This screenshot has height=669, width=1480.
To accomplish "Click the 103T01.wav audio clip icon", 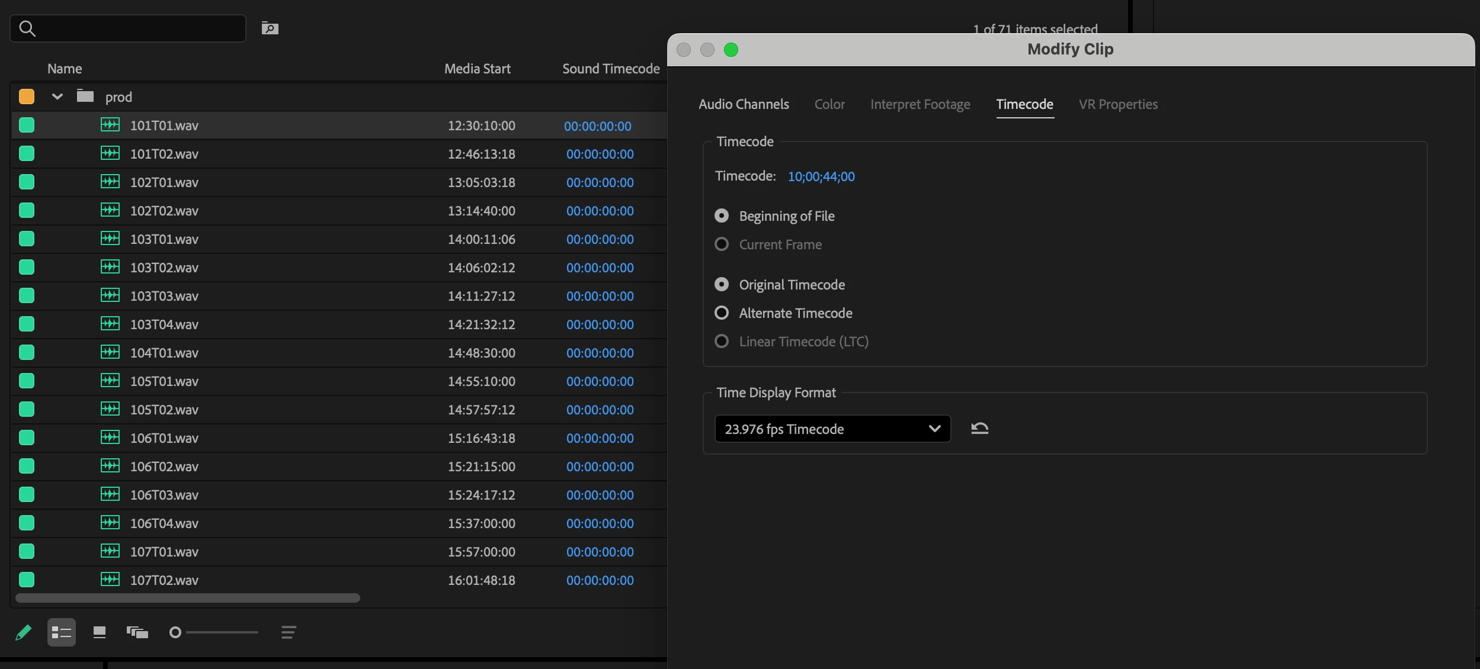I will 110,239.
